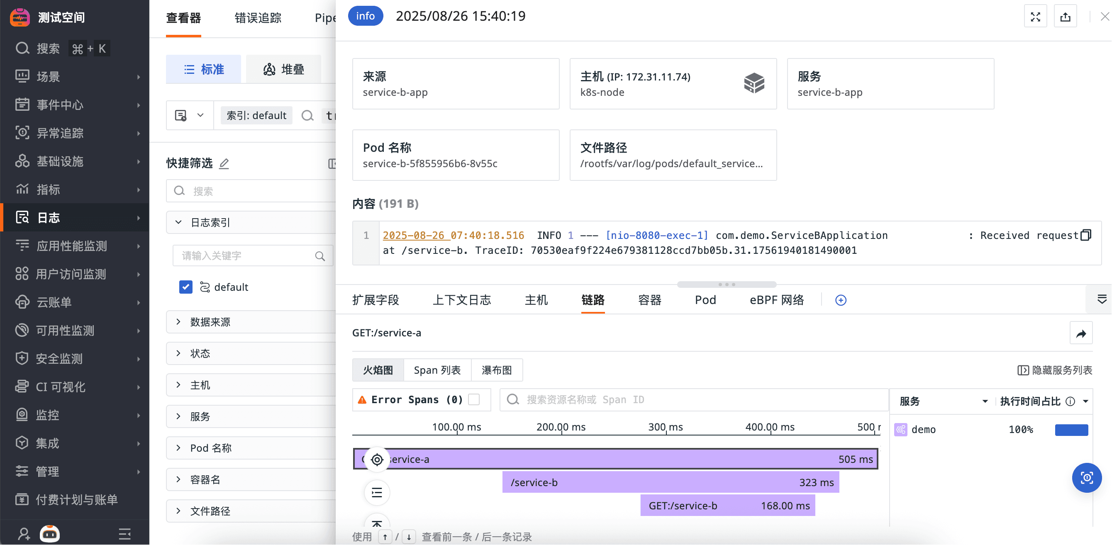Toggle the Error Spans checkbox
1112x545 pixels.
click(x=474, y=399)
